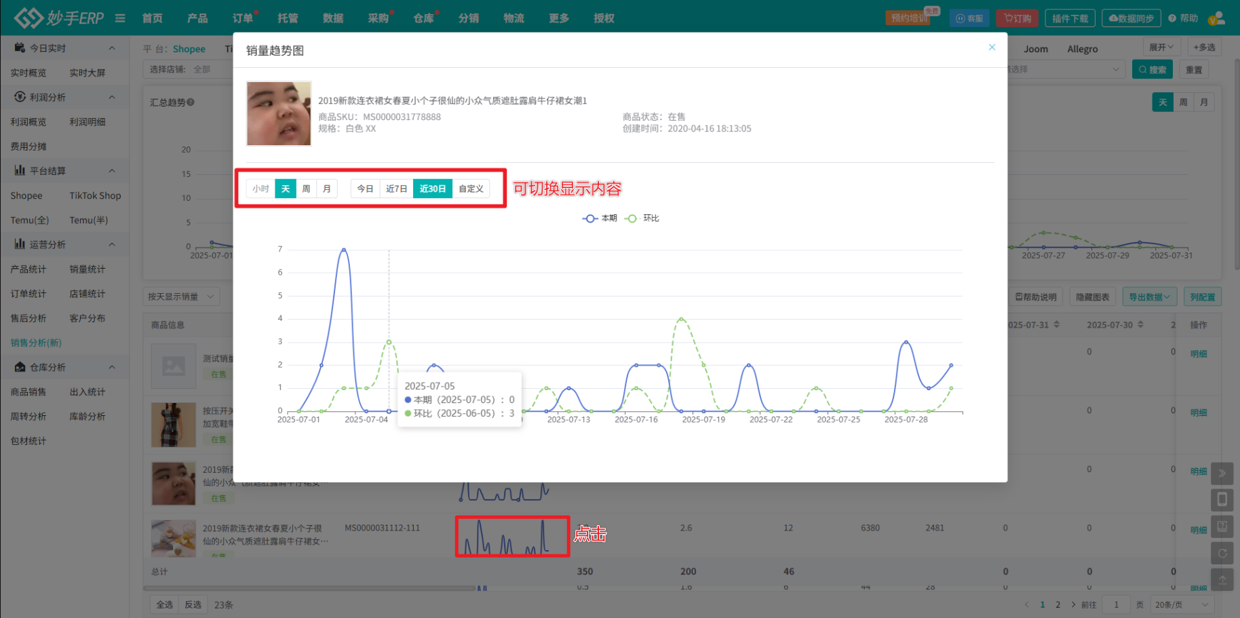The image size is (1240, 618).
Task: Open the 20条/页 page size dropdown
Action: [1182, 604]
